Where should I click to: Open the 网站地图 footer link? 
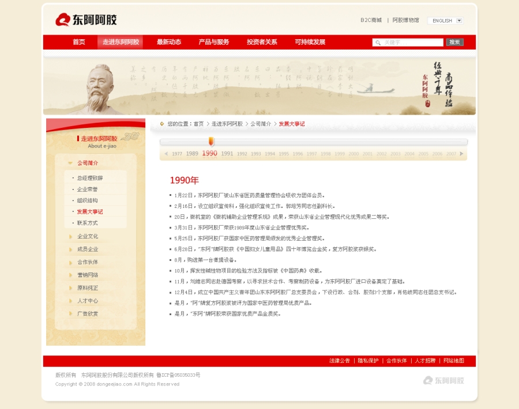click(x=453, y=361)
